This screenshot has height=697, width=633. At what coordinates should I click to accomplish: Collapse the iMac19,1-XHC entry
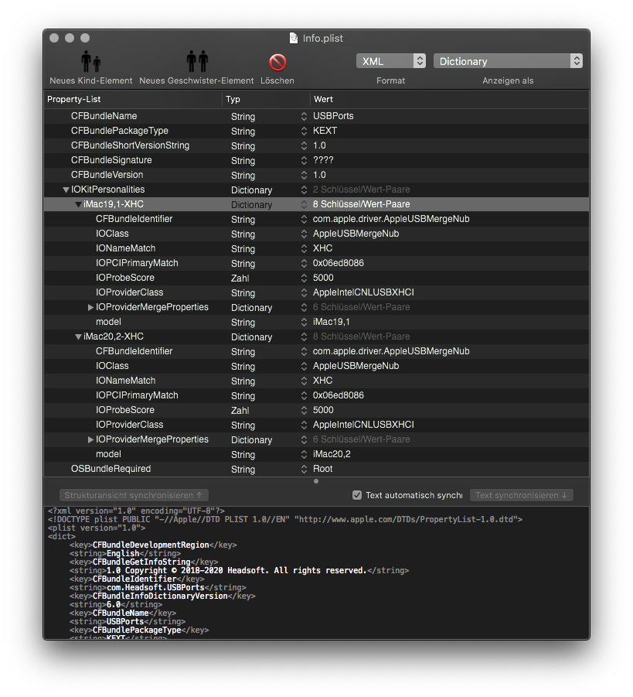coord(78,204)
